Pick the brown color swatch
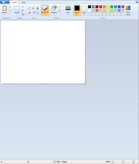The height and width of the screenshot is (164, 139). [x=97, y=10]
